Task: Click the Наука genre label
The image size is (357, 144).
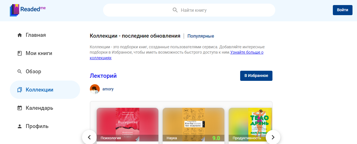Action: [x=172, y=138]
